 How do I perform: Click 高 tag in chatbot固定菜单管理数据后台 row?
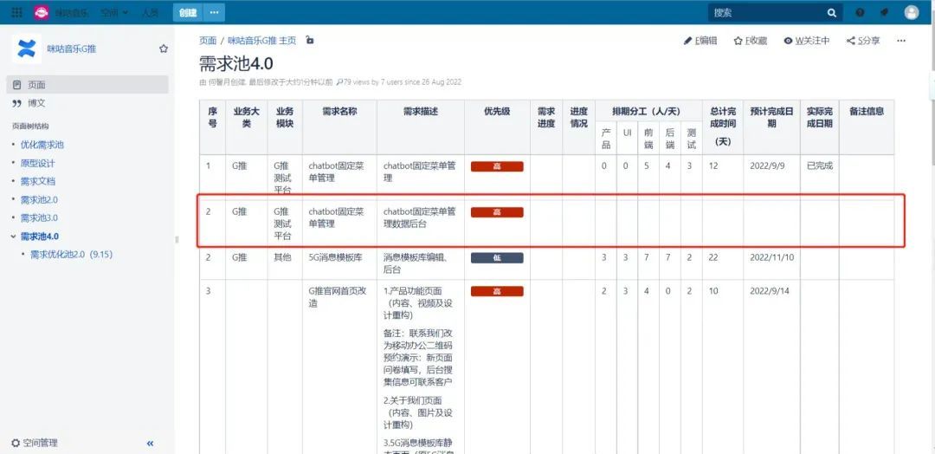[x=497, y=211]
